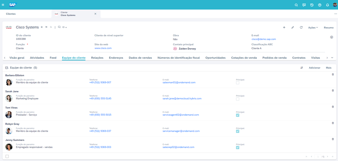Open the Cotações de venda tab
The image size is (338, 161).
pos(244,58)
